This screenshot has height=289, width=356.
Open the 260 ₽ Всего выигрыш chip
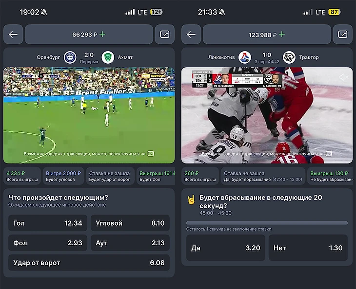pyautogui.click(x=200, y=176)
